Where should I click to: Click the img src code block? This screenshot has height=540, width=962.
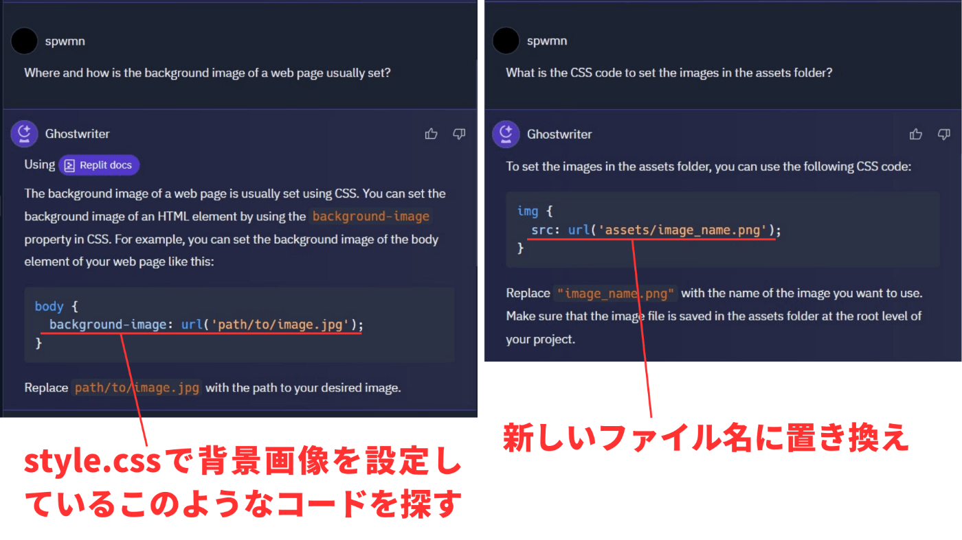pos(723,230)
